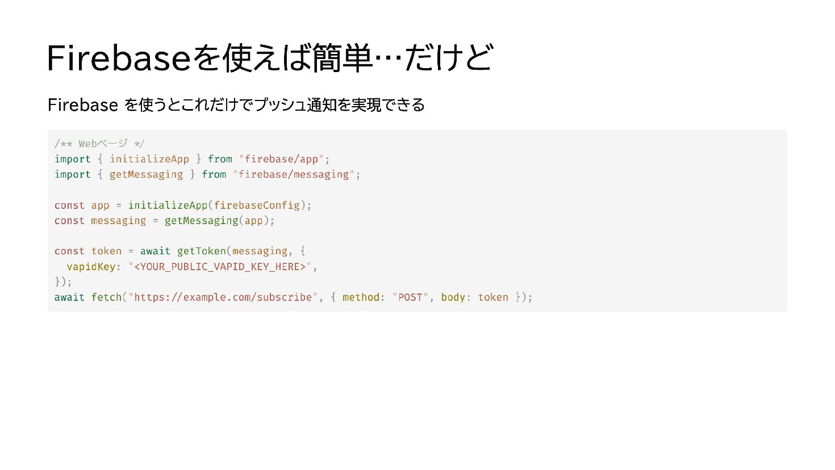Click the slide title "Firebaseを使えば簡単…だけど"
This screenshot has height=470, width=835.
pyautogui.click(x=270, y=57)
